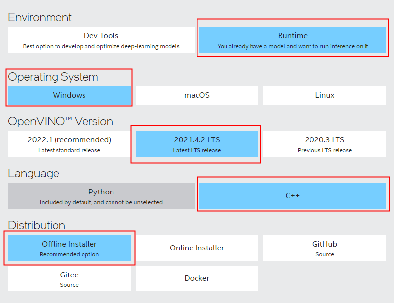Viewport: 394px width, 303px height.
Task: Click the Language section heading
Action: 34,174
